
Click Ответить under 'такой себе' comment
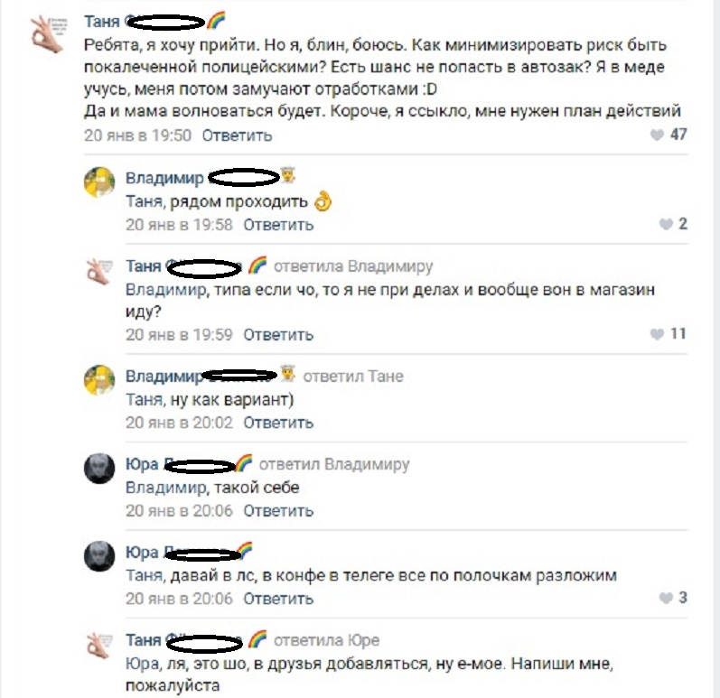click(x=278, y=511)
